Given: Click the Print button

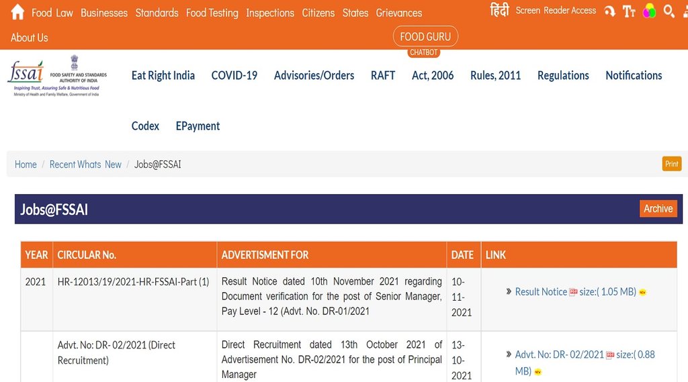Looking at the screenshot, I should 671,164.
